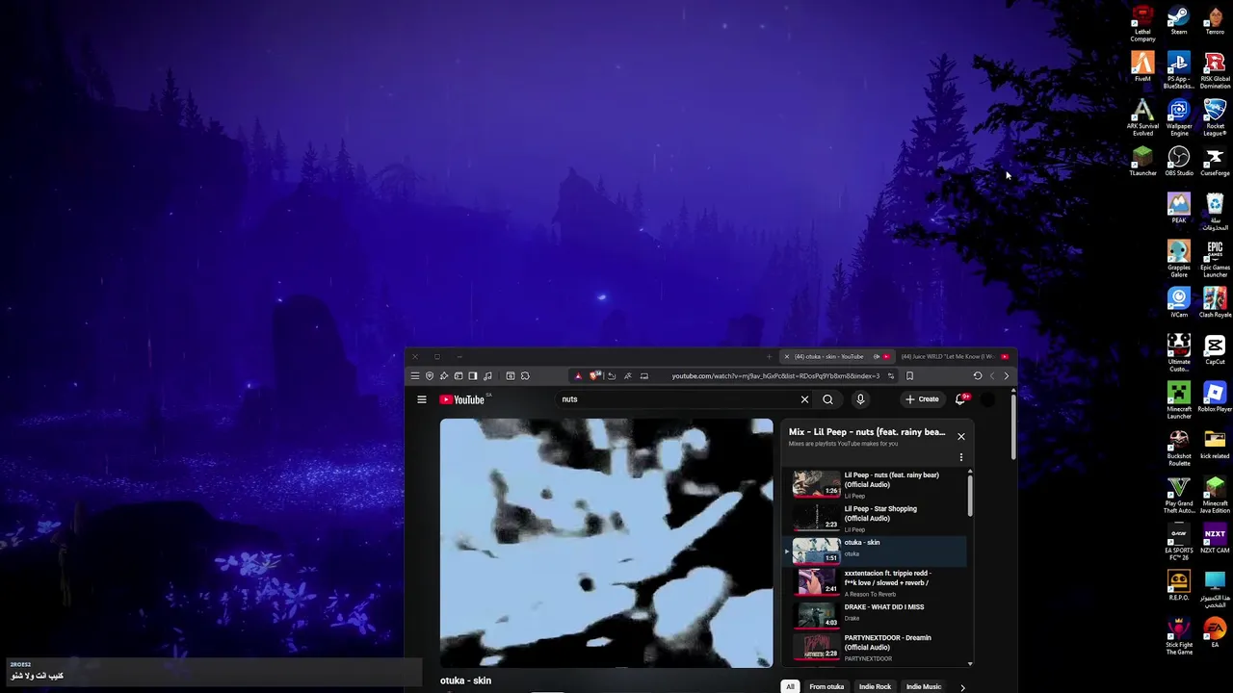Open Wallpaper Engine desktop icon

pyautogui.click(x=1178, y=118)
